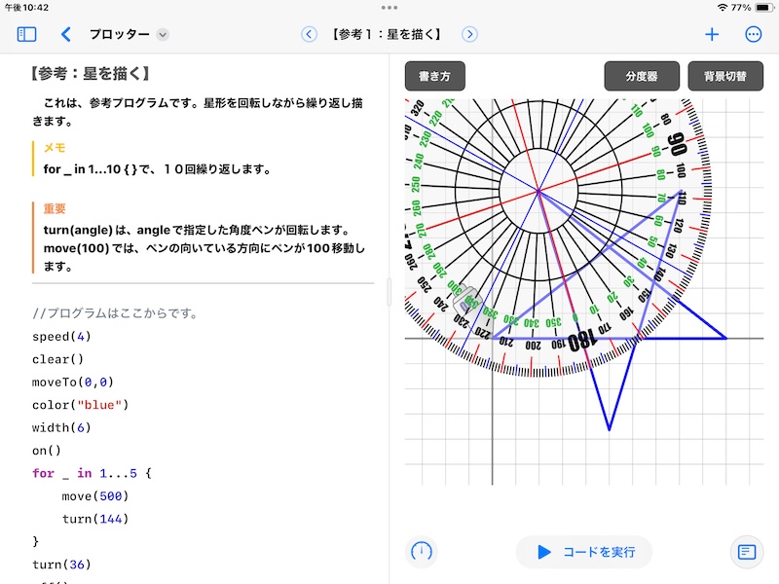Open the + add button in the toolbar

[x=711, y=32]
